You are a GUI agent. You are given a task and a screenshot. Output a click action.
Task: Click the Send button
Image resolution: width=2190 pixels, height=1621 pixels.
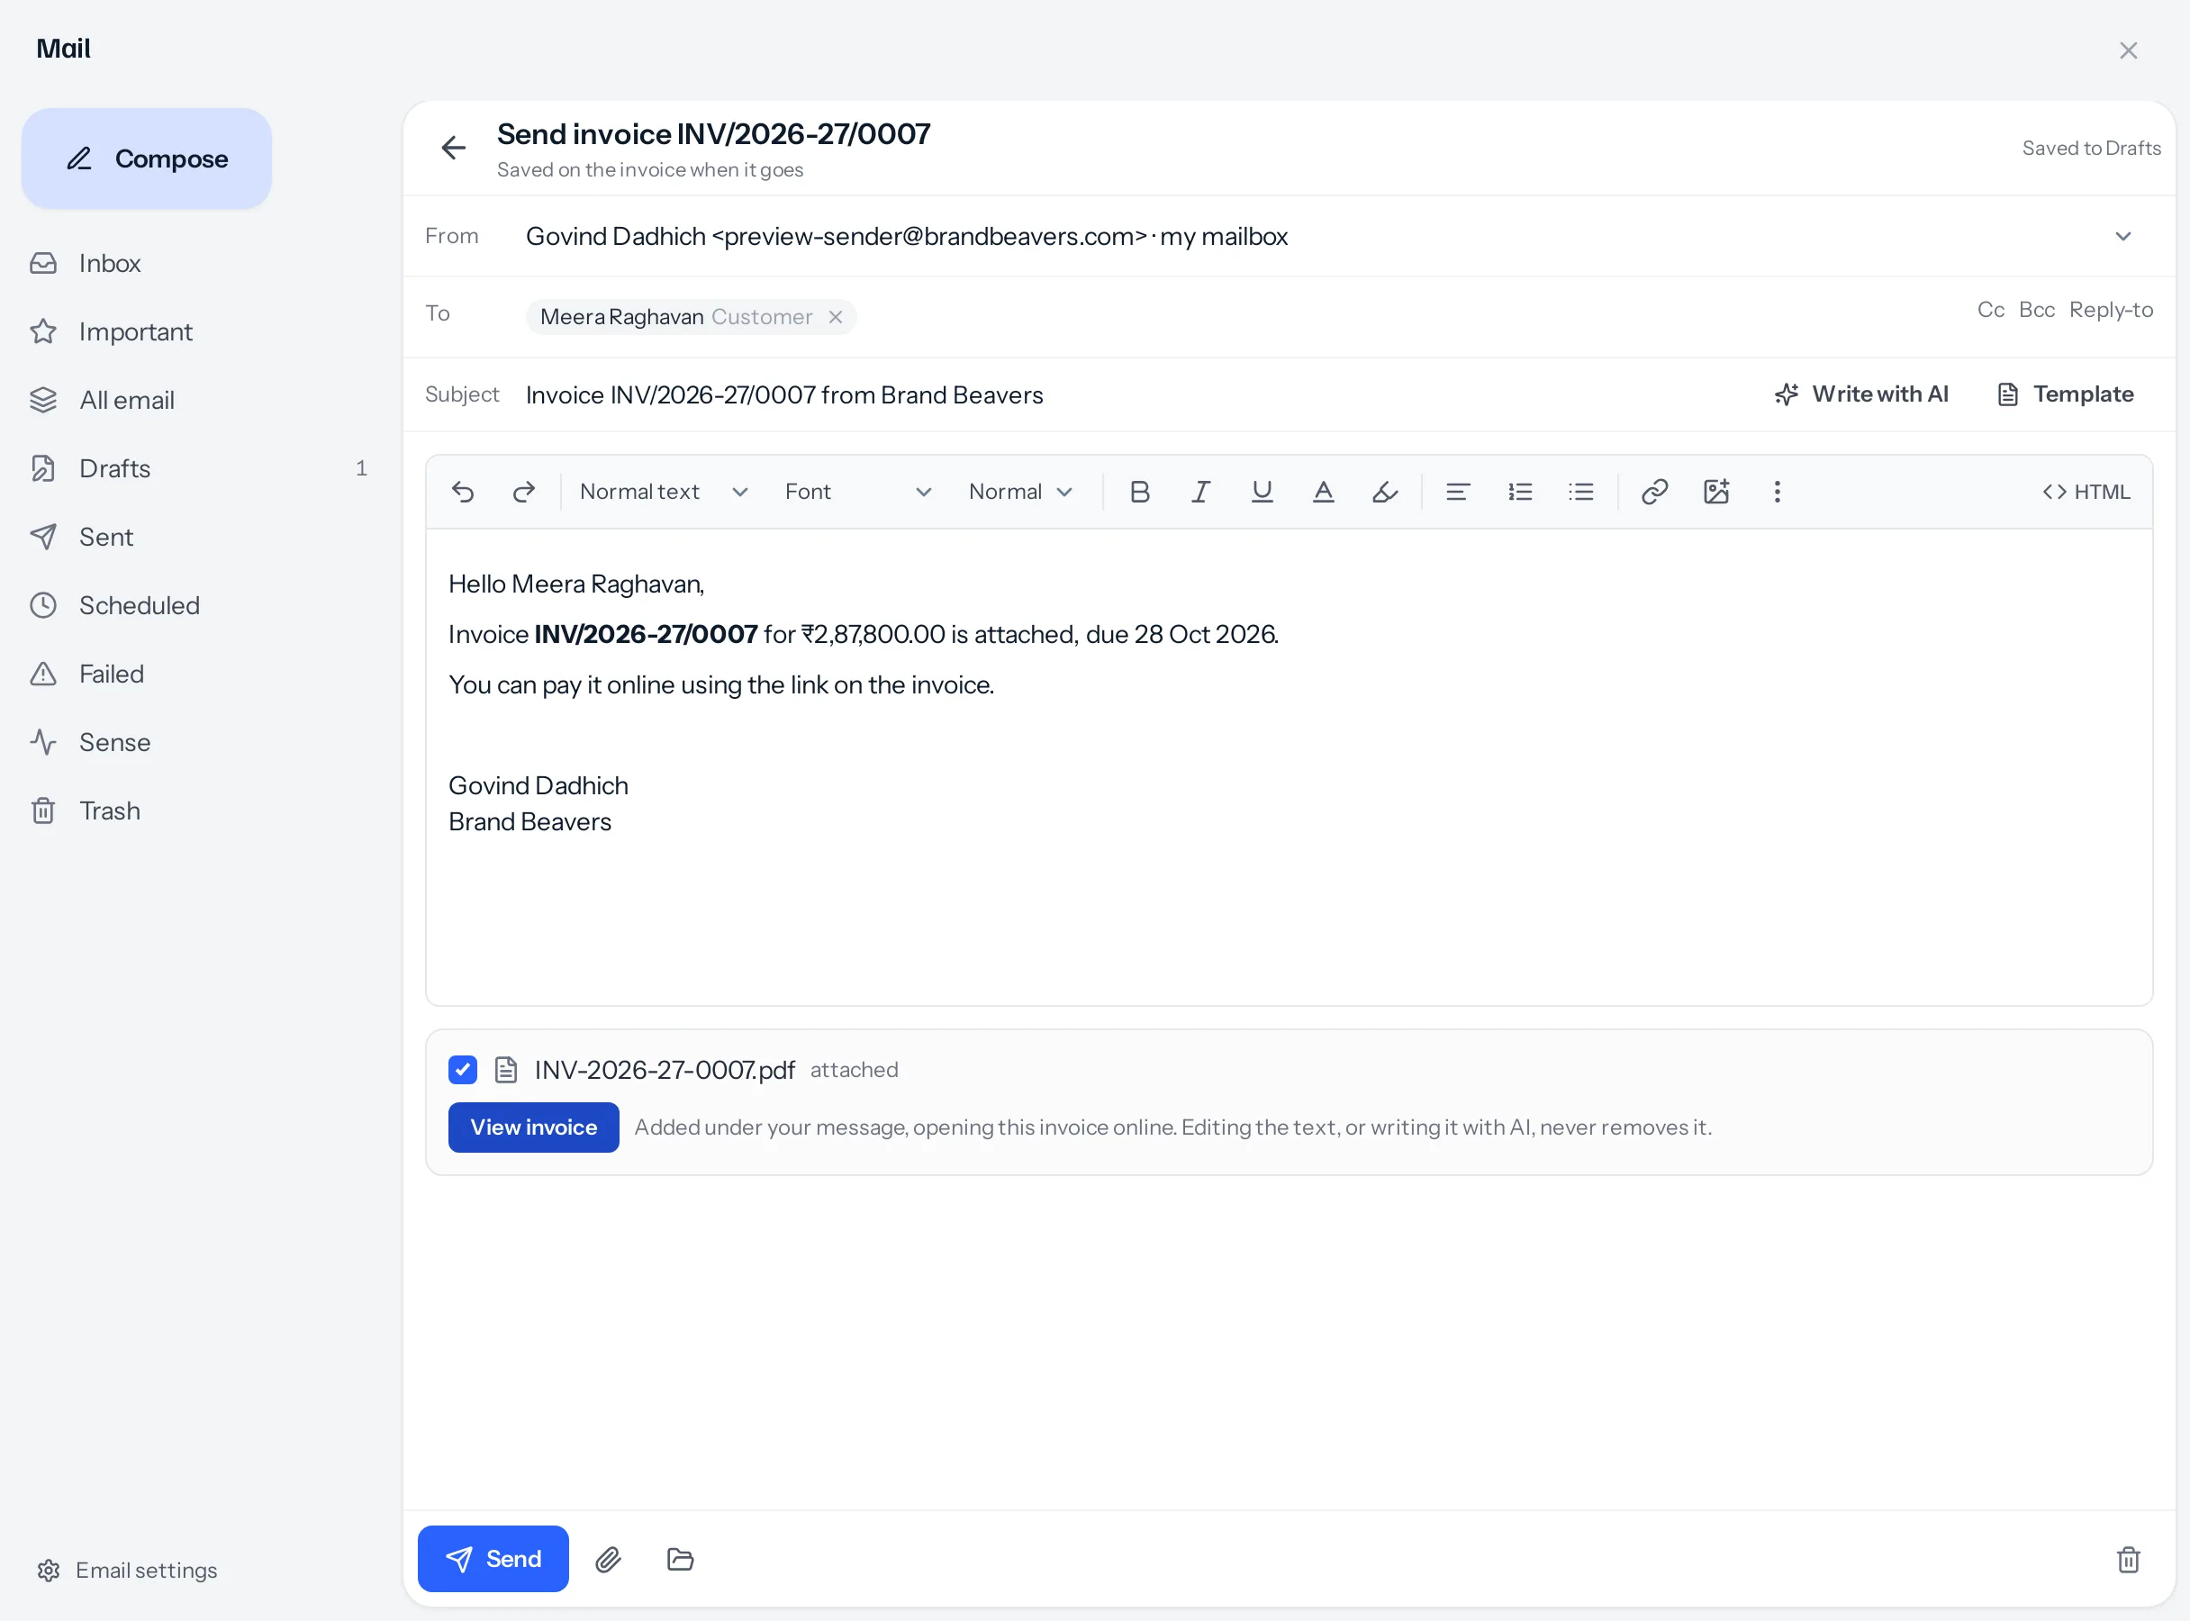pyautogui.click(x=493, y=1559)
